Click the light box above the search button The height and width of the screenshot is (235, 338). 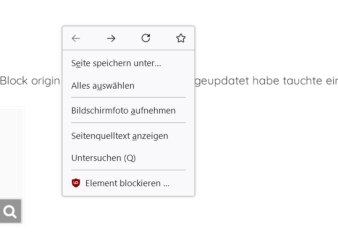pyautogui.click(x=11, y=150)
